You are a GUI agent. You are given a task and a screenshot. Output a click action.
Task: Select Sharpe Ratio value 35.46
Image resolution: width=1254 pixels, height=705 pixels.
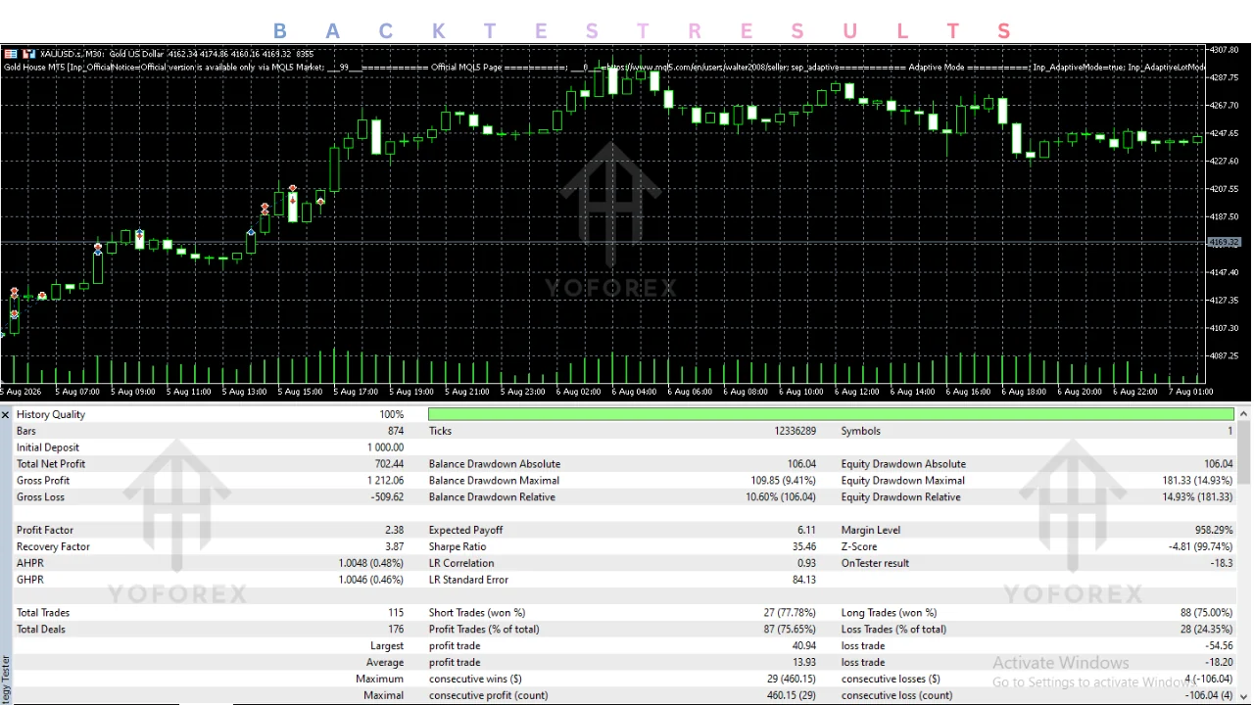[804, 547]
